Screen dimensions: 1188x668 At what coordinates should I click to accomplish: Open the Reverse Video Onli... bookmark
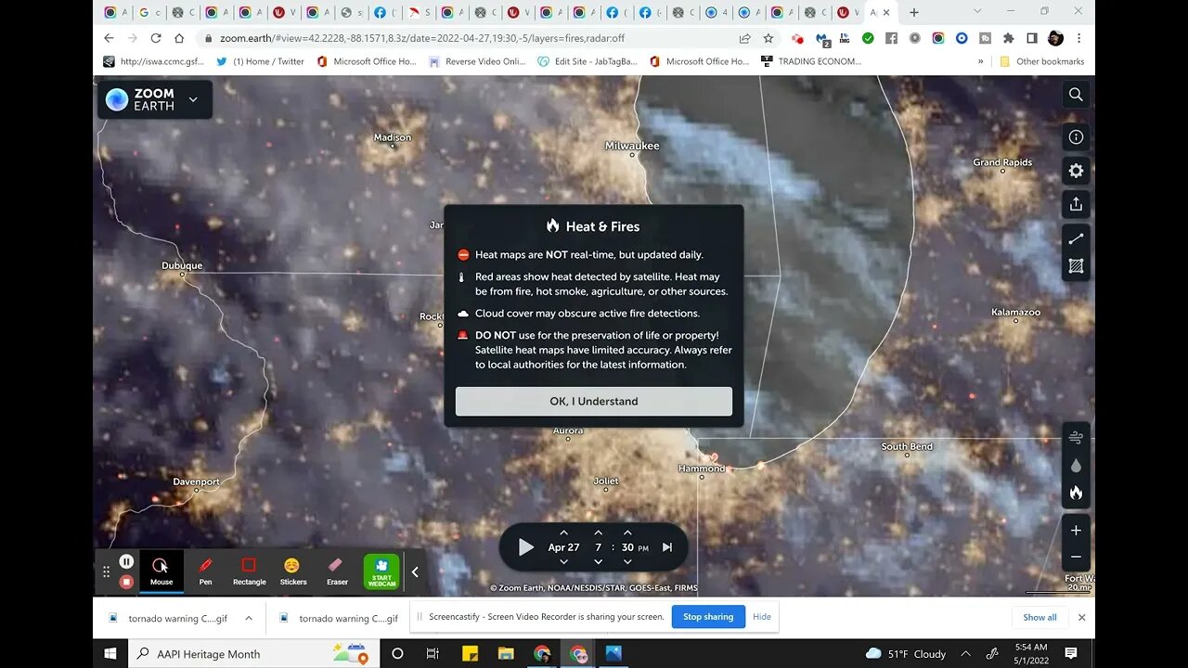click(477, 61)
